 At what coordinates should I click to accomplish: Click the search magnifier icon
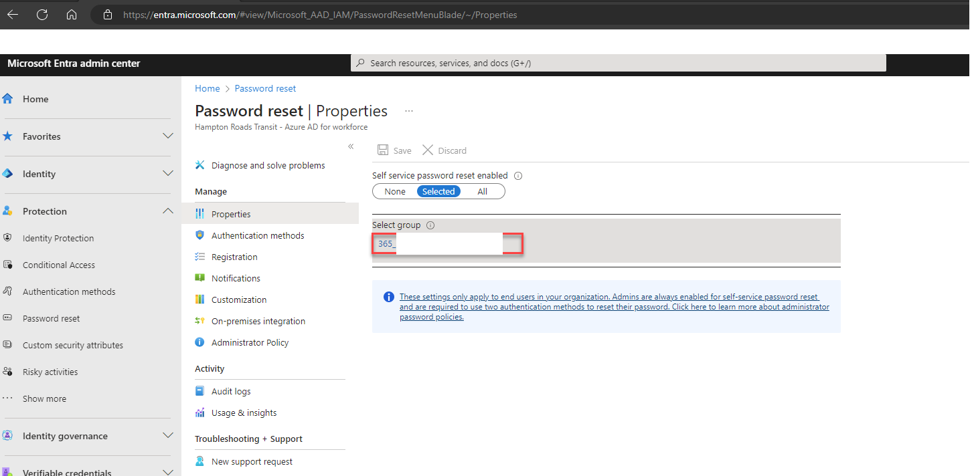(361, 63)
